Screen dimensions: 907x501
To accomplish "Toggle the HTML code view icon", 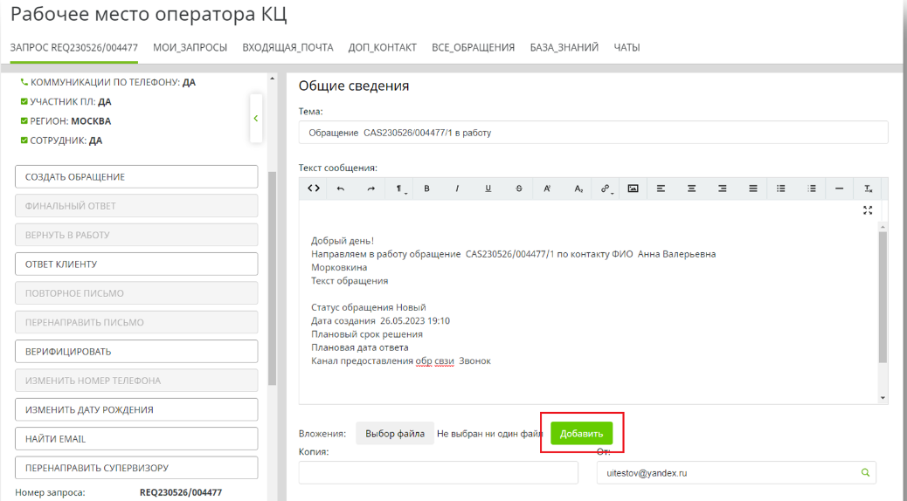I will coord(314,189).
